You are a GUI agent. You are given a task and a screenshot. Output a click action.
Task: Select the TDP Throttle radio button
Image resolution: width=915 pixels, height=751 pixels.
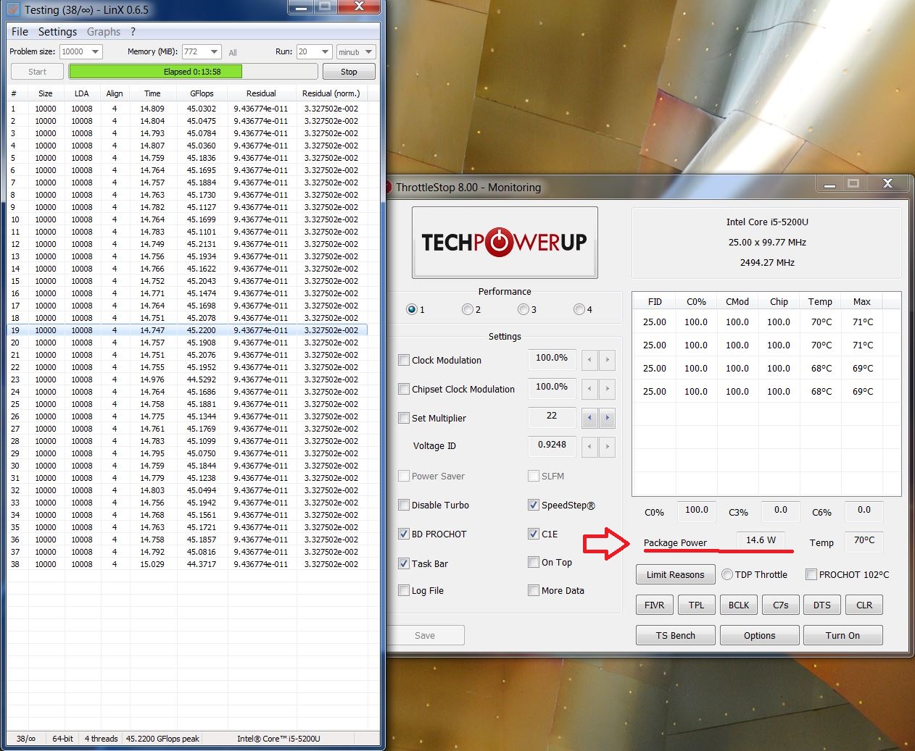click(x=727, y=574)
